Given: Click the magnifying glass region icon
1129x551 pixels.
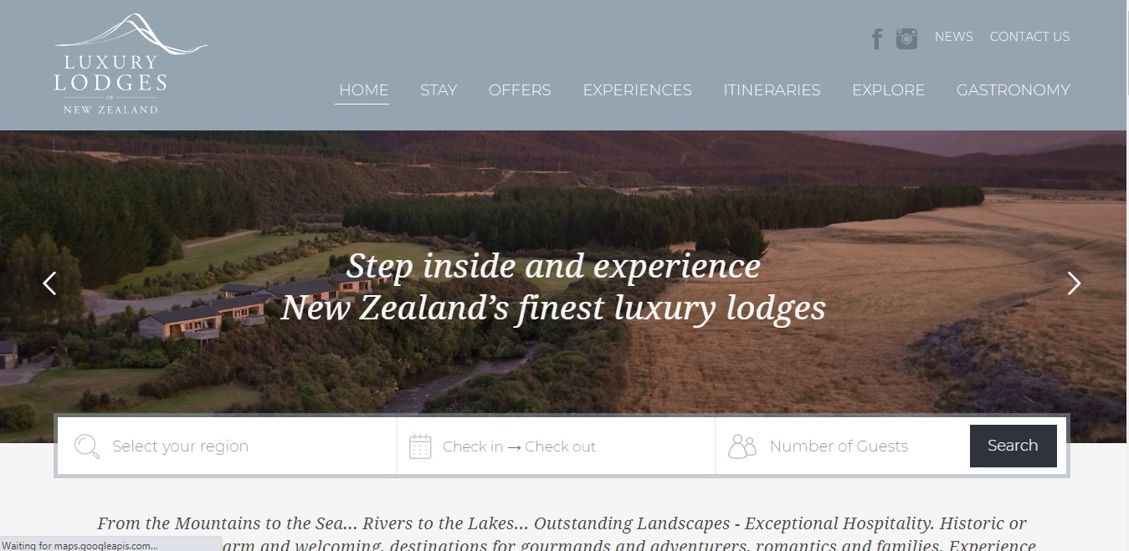Looking at the screenshot, I should (86, 446).
